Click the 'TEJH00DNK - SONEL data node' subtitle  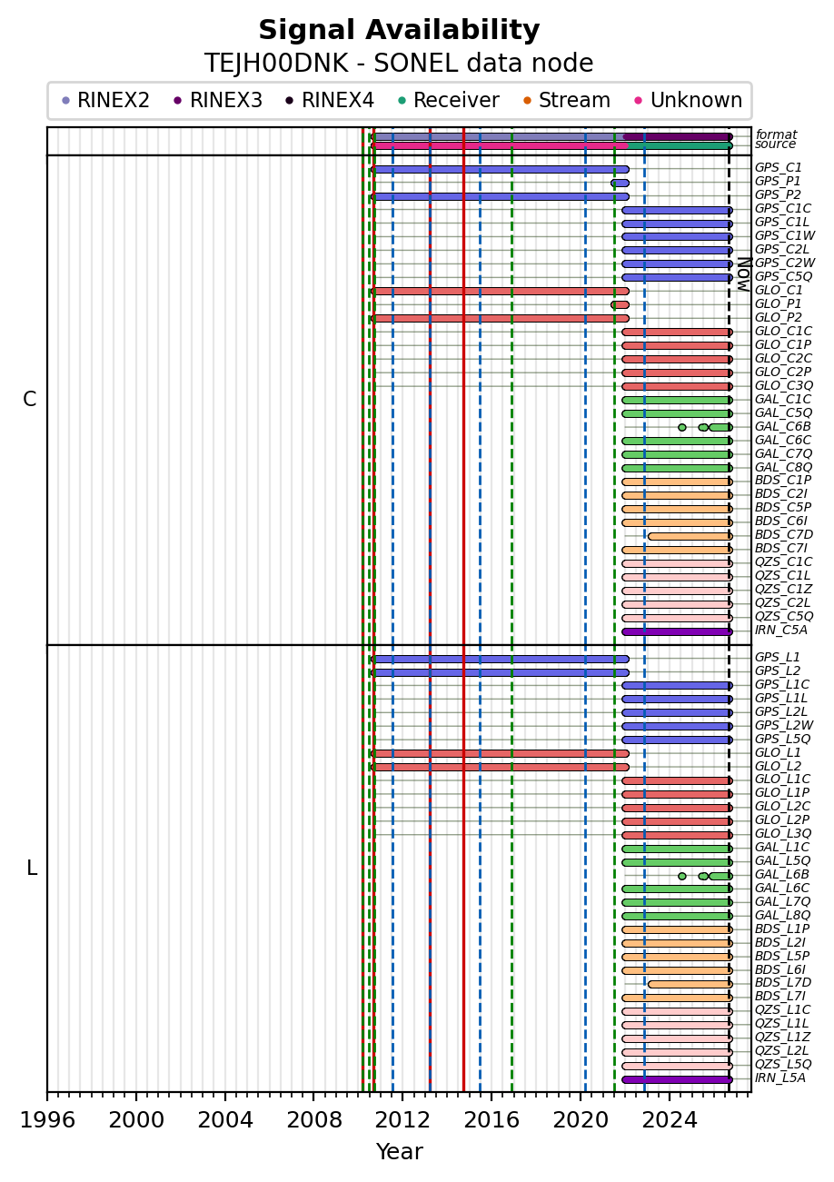[399, 64]
